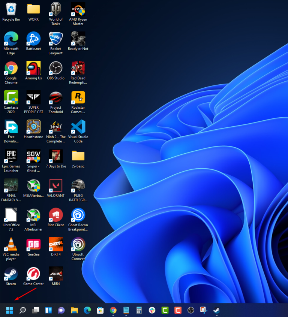
Task: Select Visual Studio Code desktop shortcut
Action: click(78, 131)
